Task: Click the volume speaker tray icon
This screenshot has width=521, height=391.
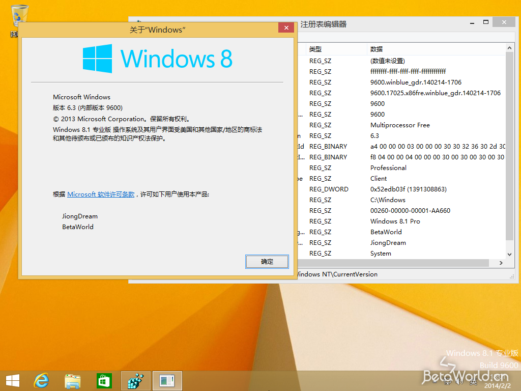Action: 459,381
